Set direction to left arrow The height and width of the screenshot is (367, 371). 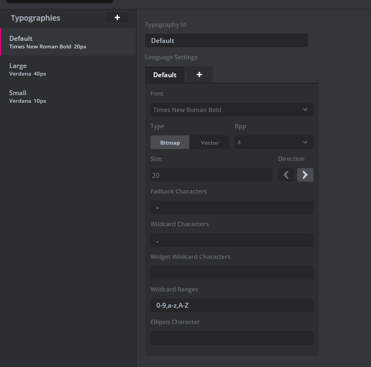click(x=286, y=175)
